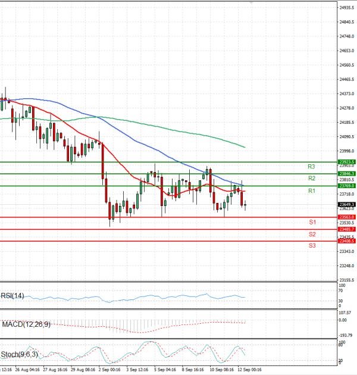Click the 23343.0 price axis value
Image resolution: width=357 pixels, height=375 pixels.
pos(347,252)
